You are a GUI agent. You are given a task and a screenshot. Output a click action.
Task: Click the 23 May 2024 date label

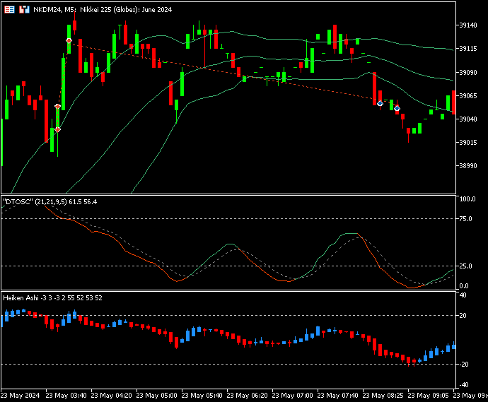tap(21, 396)
